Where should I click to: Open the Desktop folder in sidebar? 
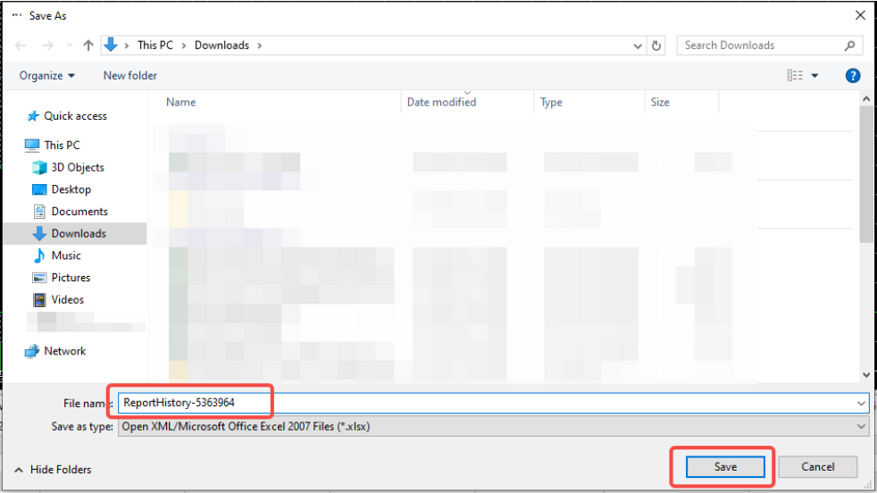point(71,189)
